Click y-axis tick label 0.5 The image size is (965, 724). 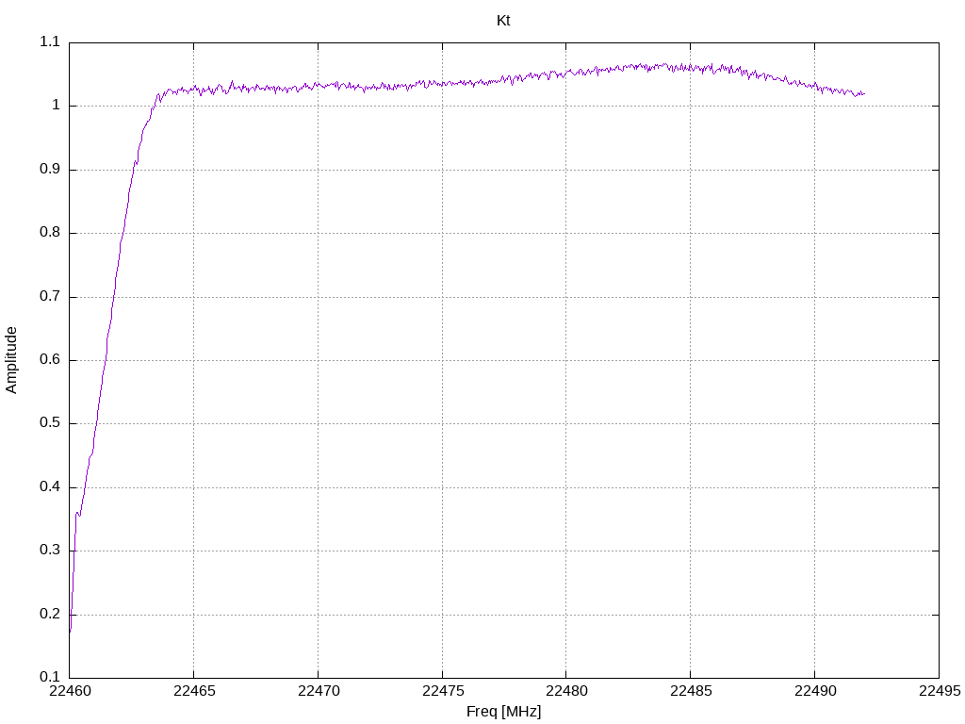tap(50, 423)
